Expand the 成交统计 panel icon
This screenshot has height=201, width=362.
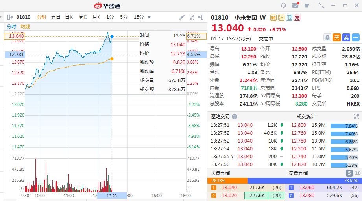pos(356,117)
